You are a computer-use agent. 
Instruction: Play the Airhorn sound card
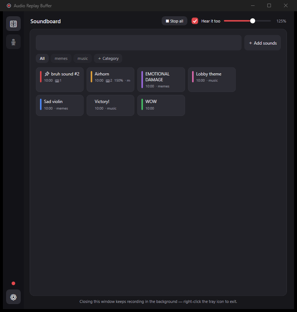pos(110,79)
